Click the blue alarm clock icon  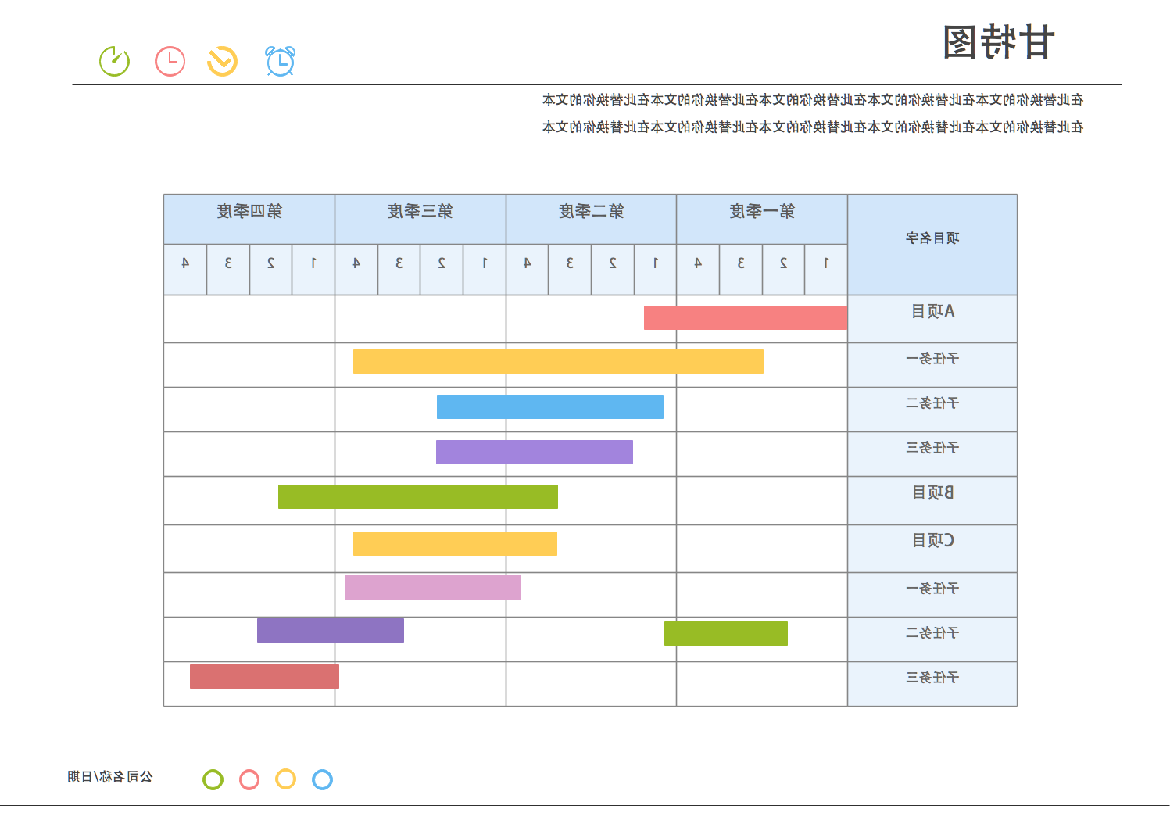coord(280,61)
